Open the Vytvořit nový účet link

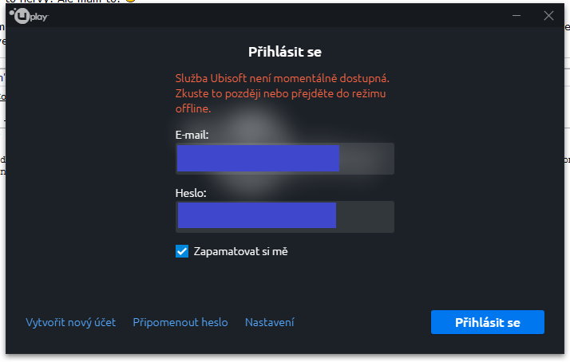pos(70,322)
